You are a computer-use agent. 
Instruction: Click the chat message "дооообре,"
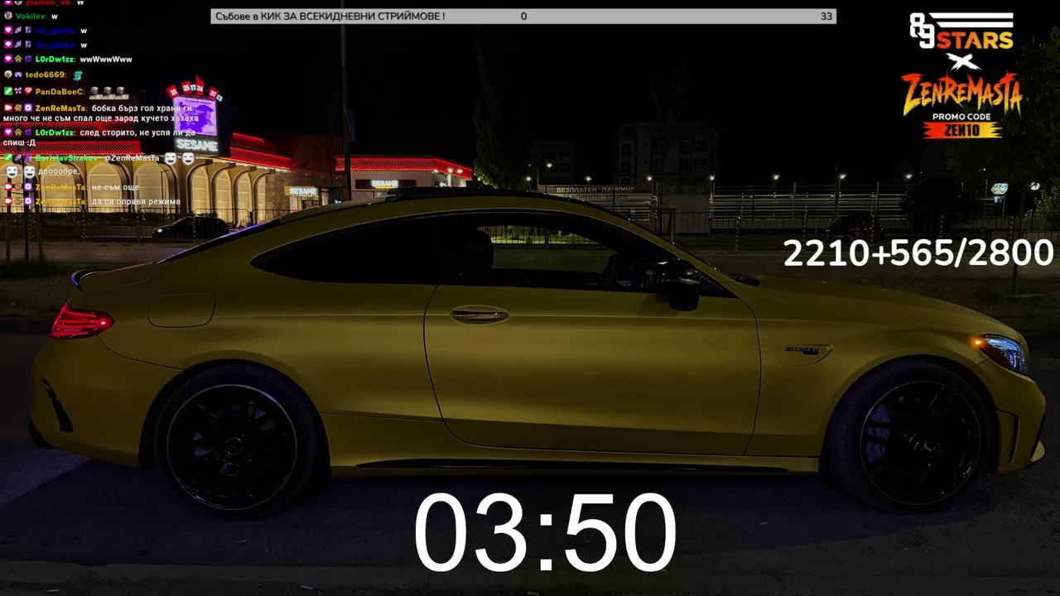pos(59,171)
